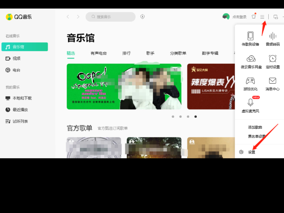Click the QQ音乐 logo
This screenshot has width=284, height=213.
[19, 17]
